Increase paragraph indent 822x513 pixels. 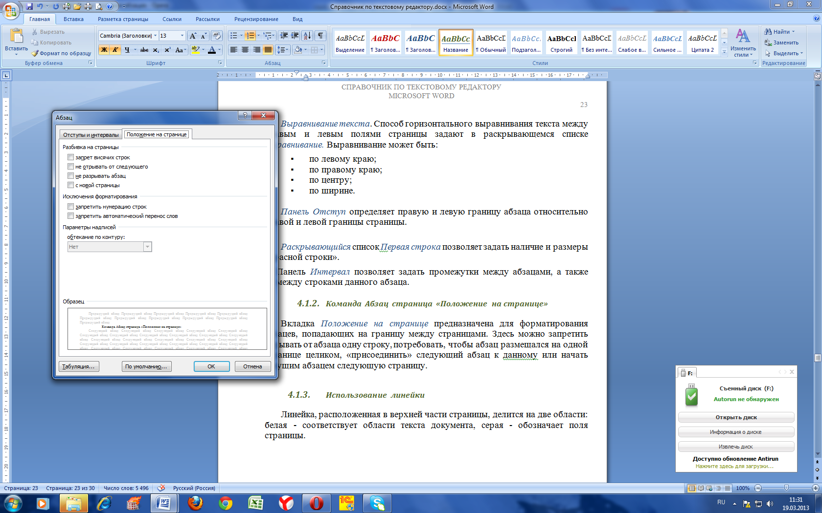pyautogui.click(x=295, y=36)
